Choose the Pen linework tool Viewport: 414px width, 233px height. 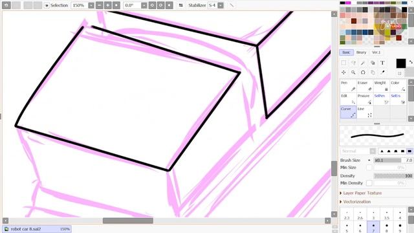[348, 86]
